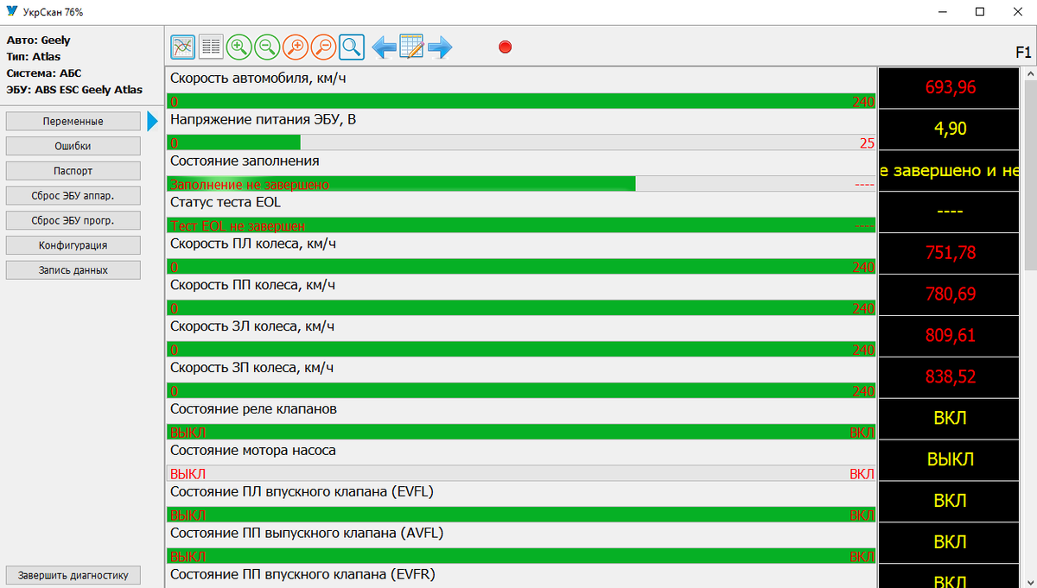Go to next page with right arrow
The height and width of the screenshot is (588, 1037).
click(440, 47)
